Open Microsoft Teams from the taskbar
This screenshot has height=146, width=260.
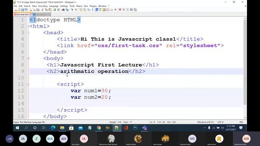[x=145, y=128]
